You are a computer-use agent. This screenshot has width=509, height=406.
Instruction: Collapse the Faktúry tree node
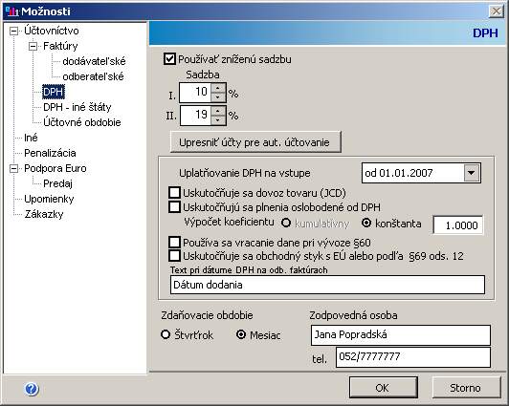click(x=33, y=47)
